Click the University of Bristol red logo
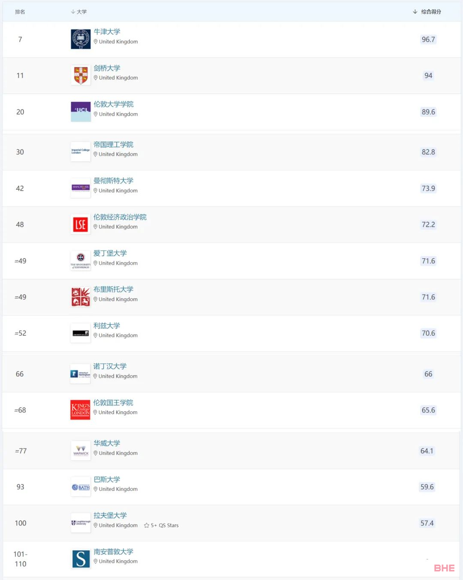The width and height of the screenshot is (463, 580). tap(81, 297)
